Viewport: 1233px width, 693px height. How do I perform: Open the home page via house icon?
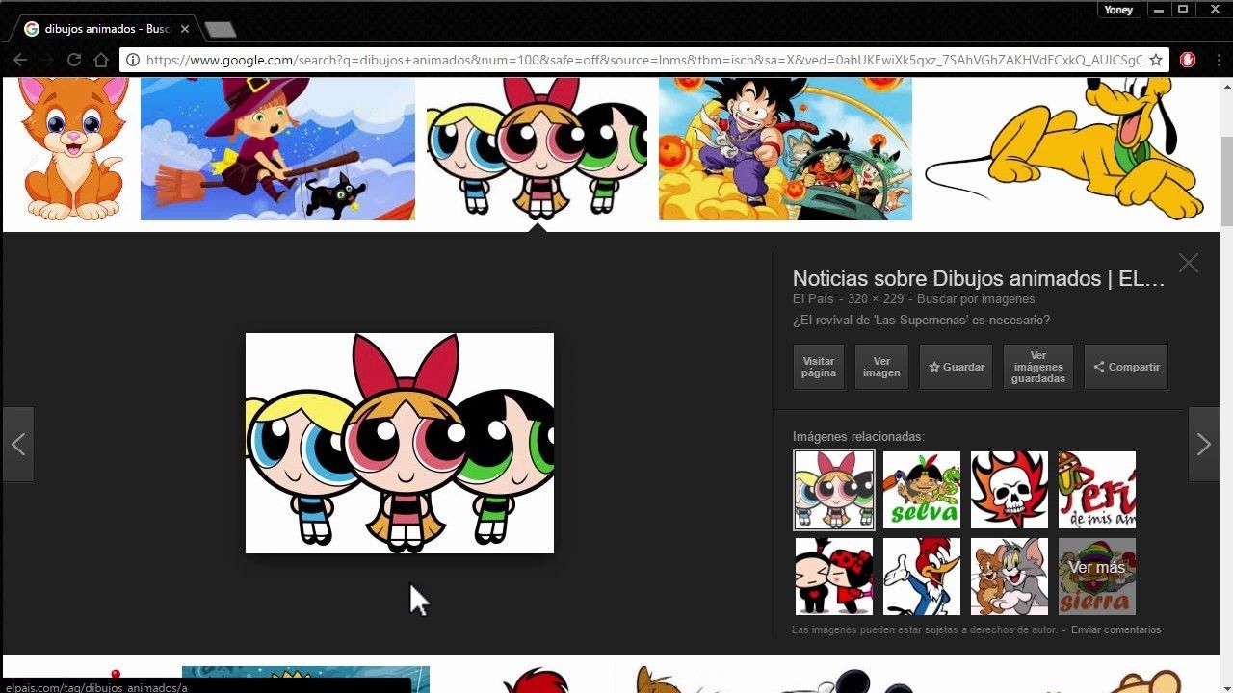pyautogui.click(x=100, y=60)
